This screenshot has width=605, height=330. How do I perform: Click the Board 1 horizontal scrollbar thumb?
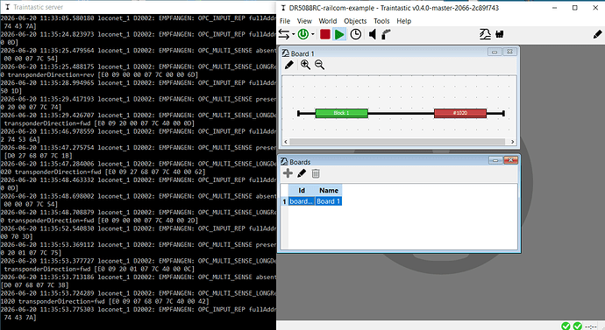click(397, 142)
